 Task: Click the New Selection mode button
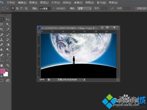click(13, 9)
